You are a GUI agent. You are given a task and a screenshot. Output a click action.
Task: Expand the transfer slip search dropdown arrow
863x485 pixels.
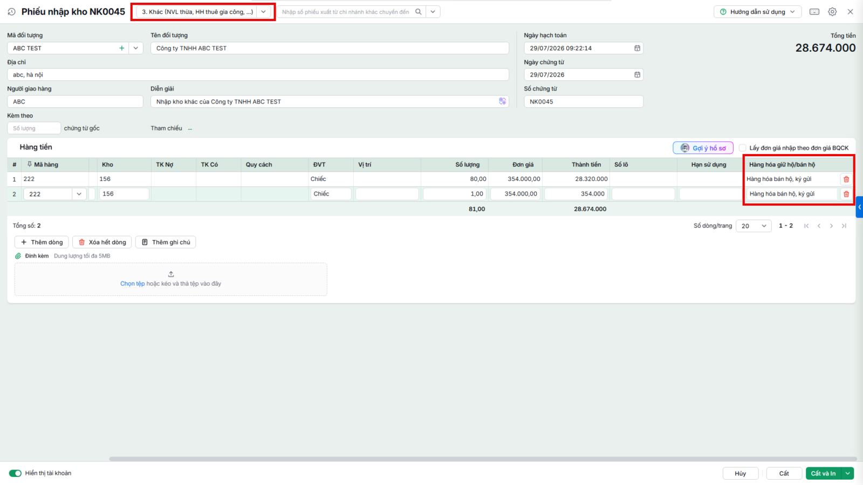tap(433, 12)
